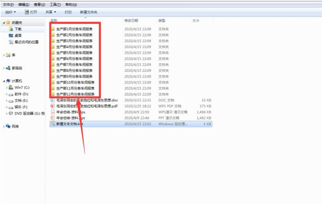Expand the 库 tree node arrow

click(4, 55)
